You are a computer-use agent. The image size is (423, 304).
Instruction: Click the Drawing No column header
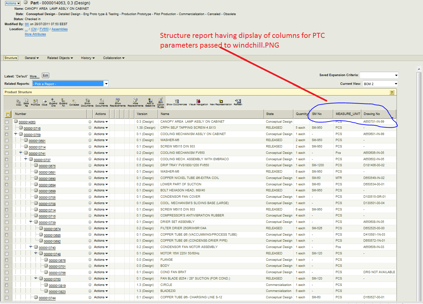pyautogui.click(x=379, y=114)
